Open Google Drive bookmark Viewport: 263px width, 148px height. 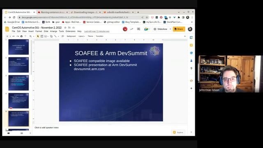coord(12,22)
